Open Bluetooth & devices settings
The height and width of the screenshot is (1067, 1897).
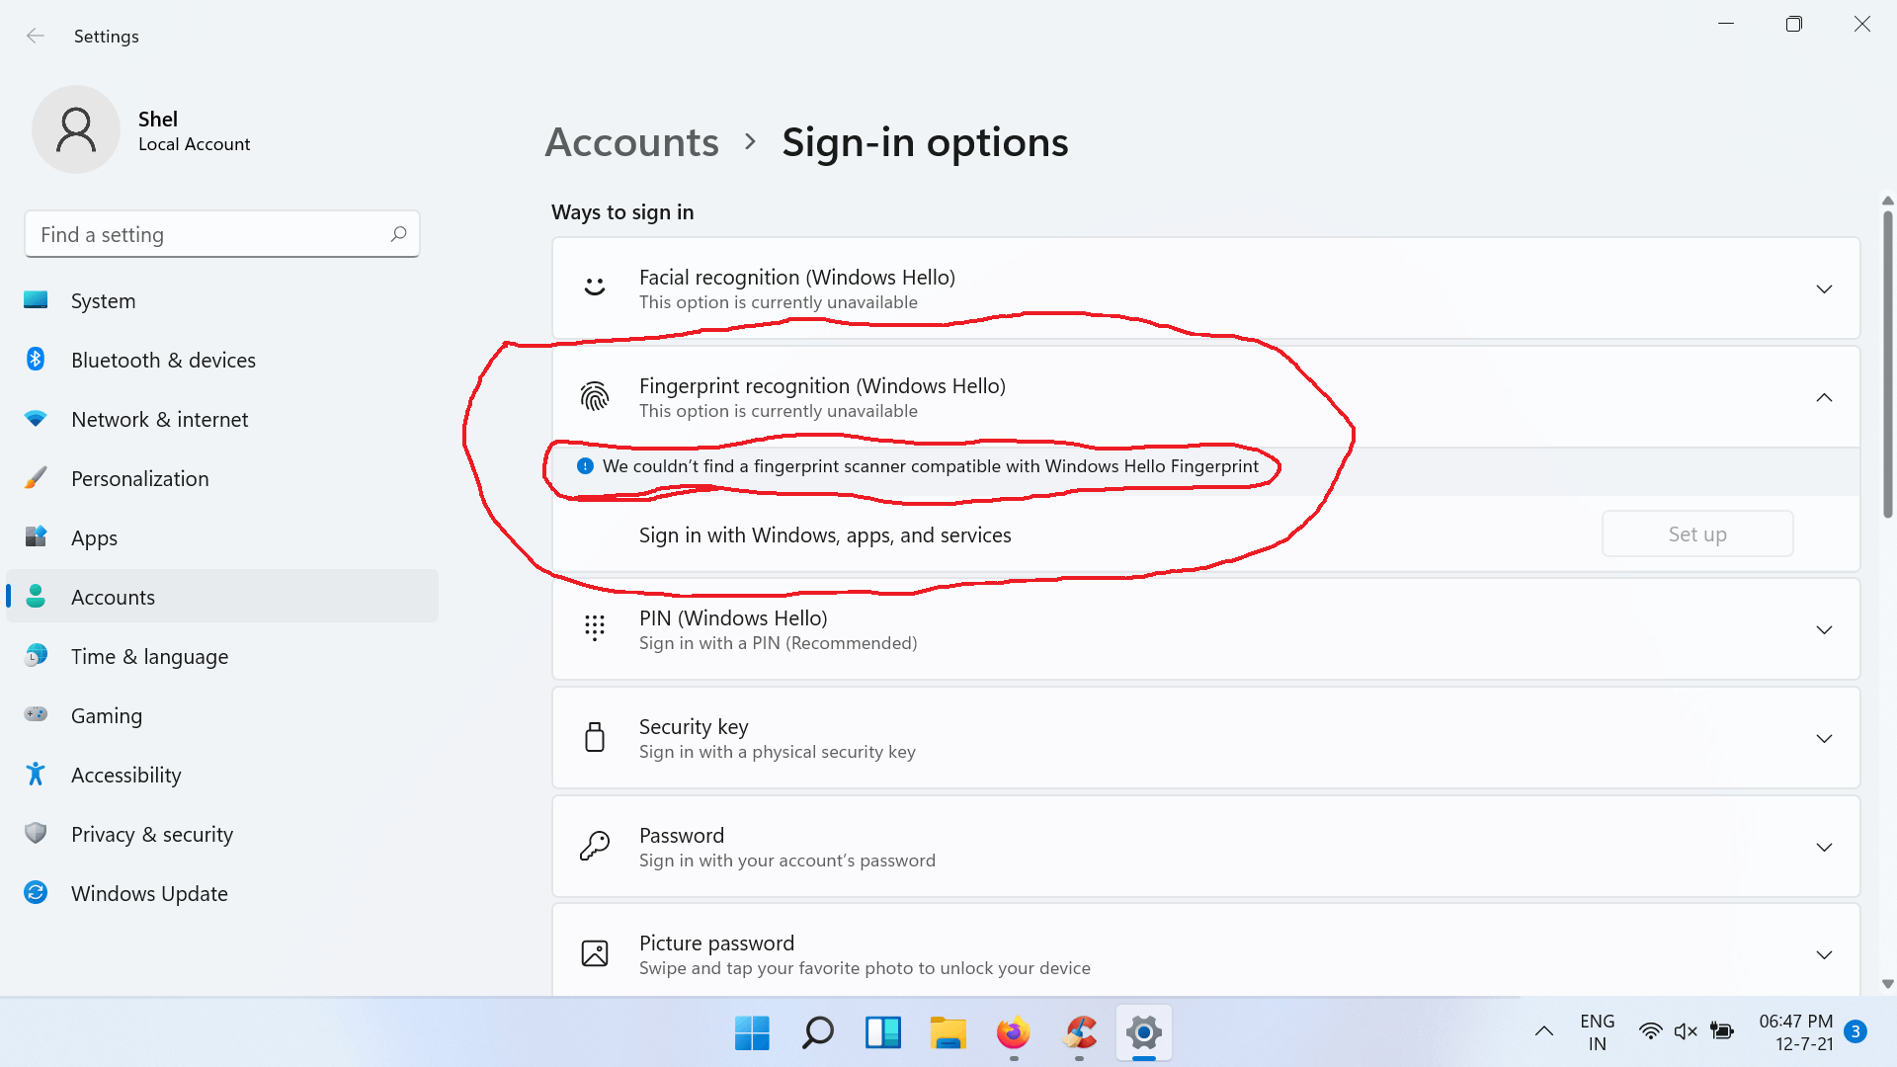tap(163, 361)
